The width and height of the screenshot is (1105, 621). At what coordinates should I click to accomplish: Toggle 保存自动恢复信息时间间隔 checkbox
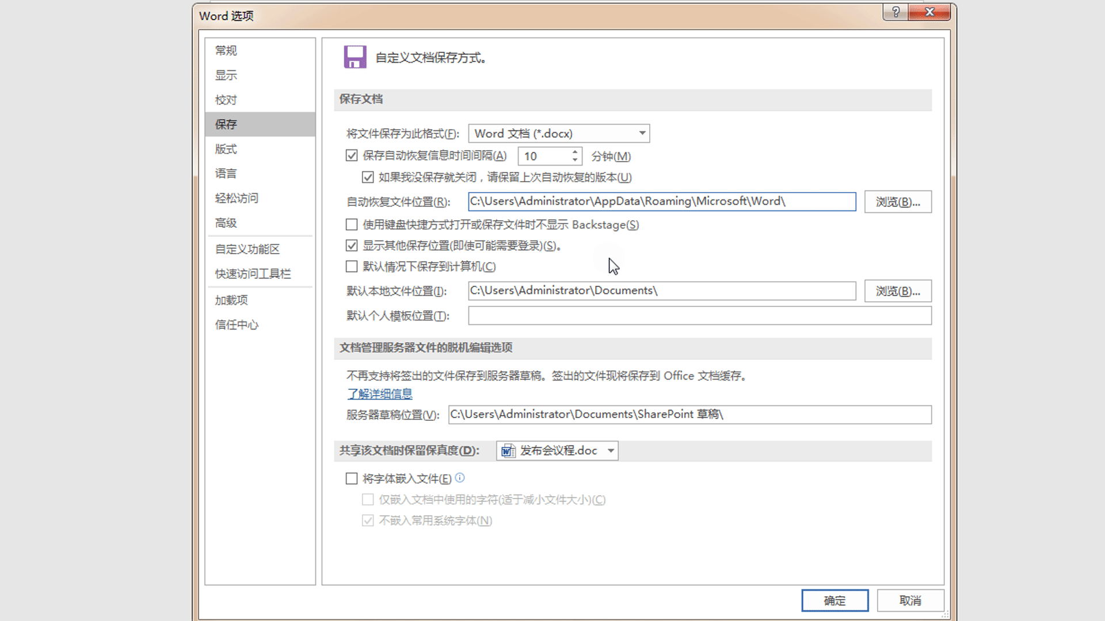pyautogui.click(x=352, y=156)
